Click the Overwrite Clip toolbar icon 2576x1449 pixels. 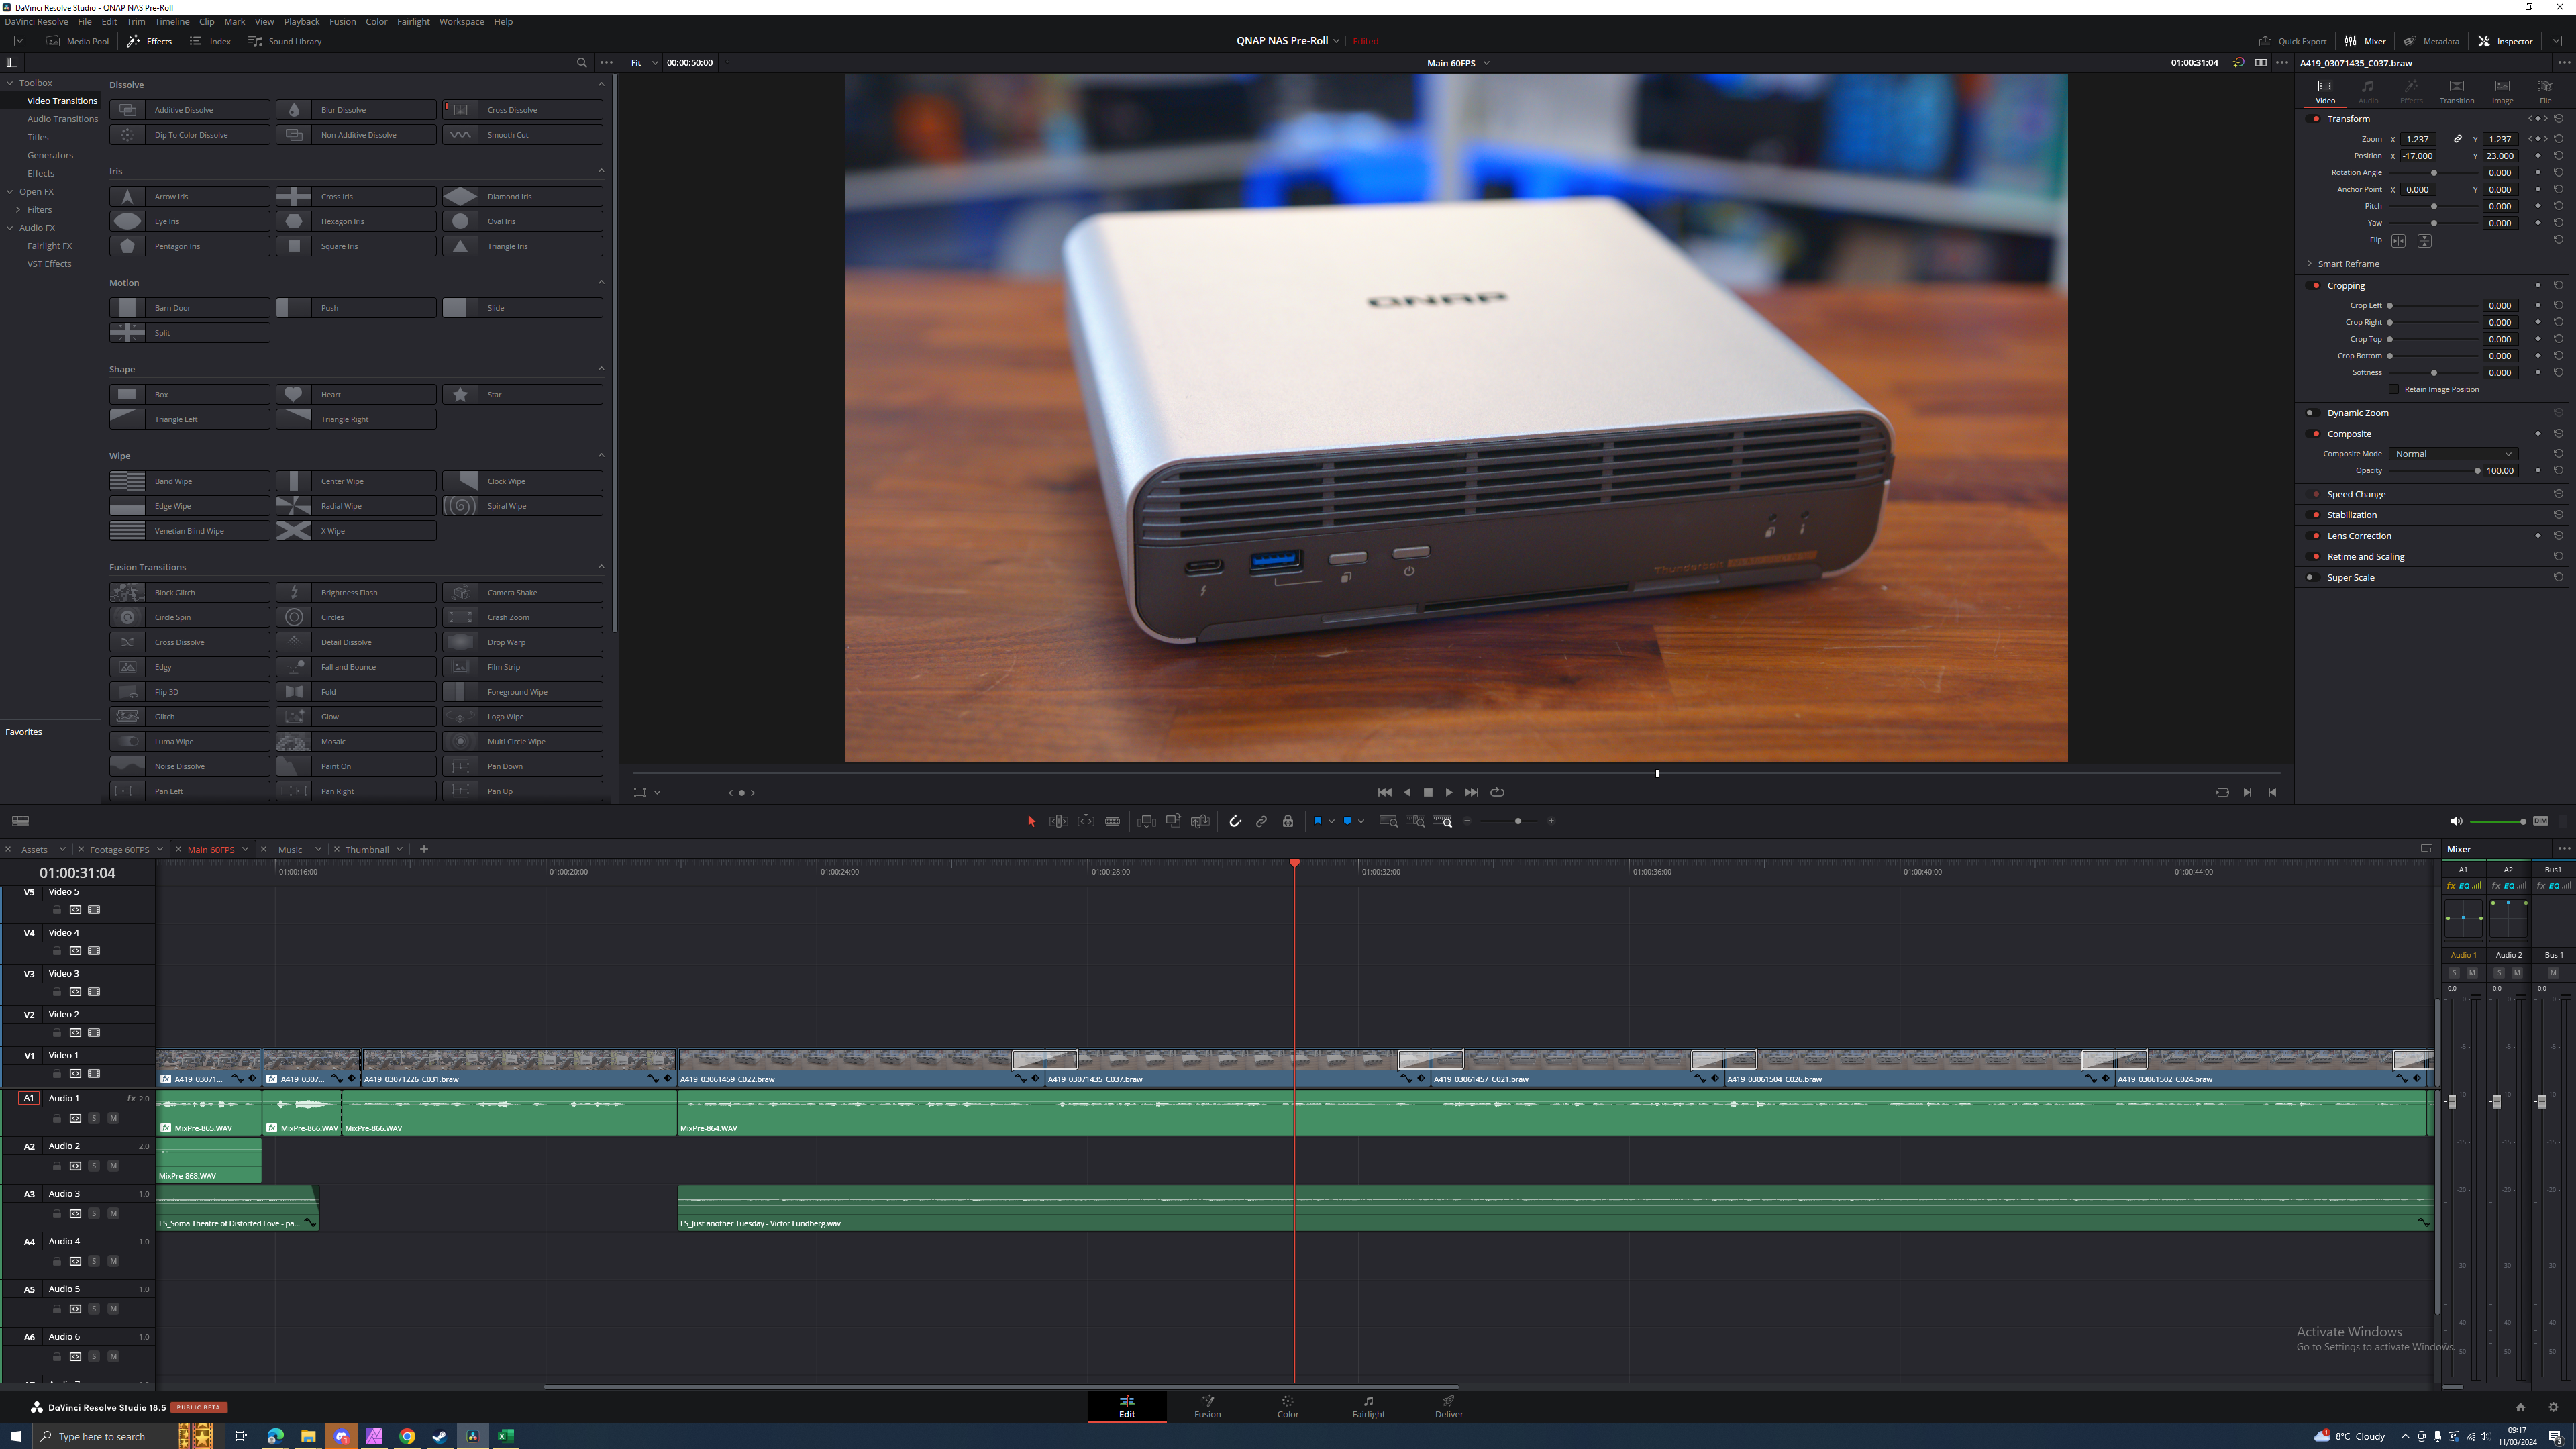coord(1173,821)
